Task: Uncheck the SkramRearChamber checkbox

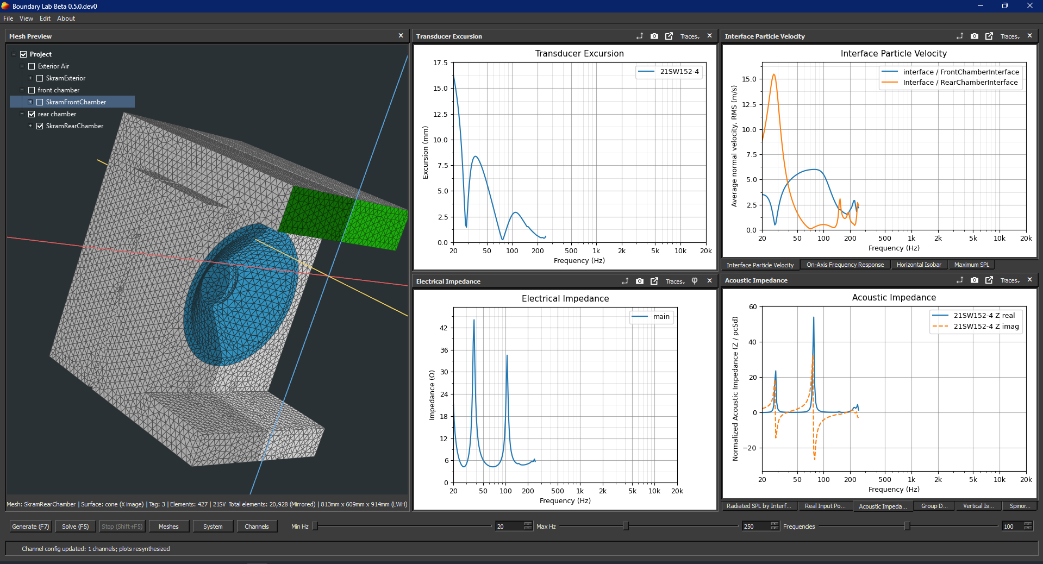Action: pos(40,126)
